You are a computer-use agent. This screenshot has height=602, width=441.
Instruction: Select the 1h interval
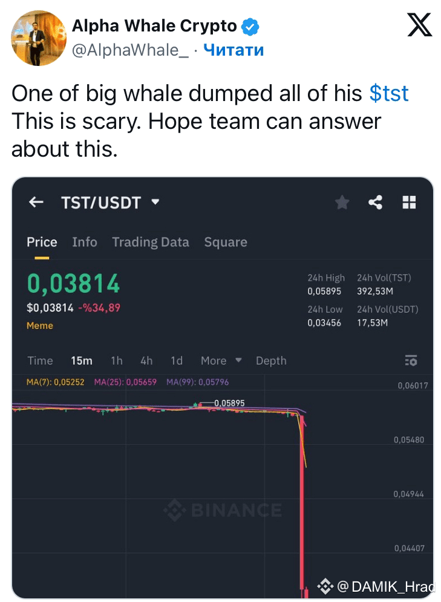117,361
